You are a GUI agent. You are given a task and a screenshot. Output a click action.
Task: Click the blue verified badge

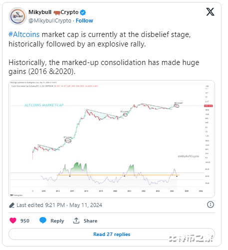[x=83, y=12]
